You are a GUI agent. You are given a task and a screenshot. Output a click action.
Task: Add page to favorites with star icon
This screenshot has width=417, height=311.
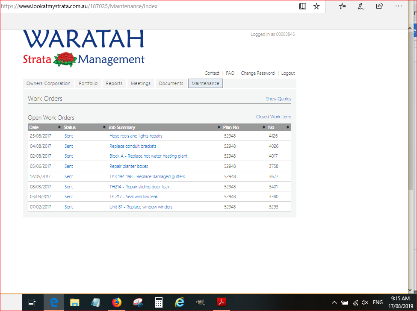[316, 6]
